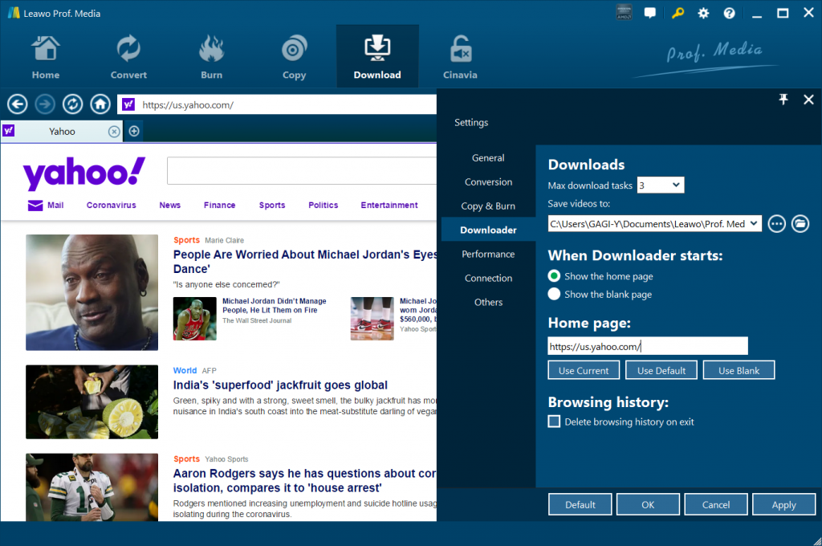Open Connection settings section
The width and height of the screenshot is (822, 546).
tap(488, 278)
